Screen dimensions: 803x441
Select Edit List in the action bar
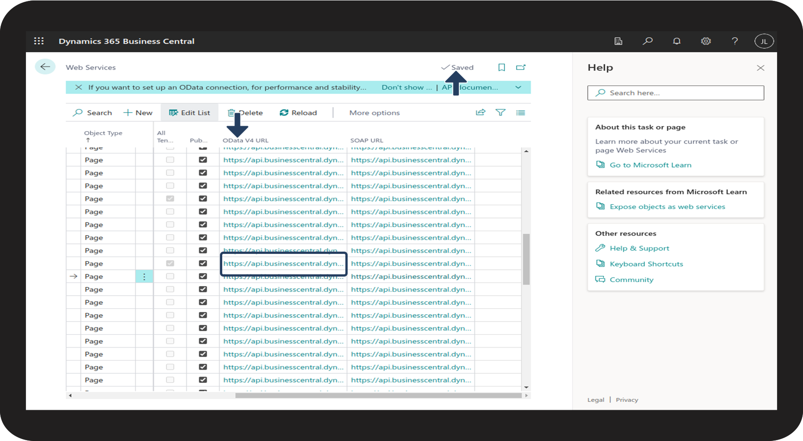click(x=190, y=113)
